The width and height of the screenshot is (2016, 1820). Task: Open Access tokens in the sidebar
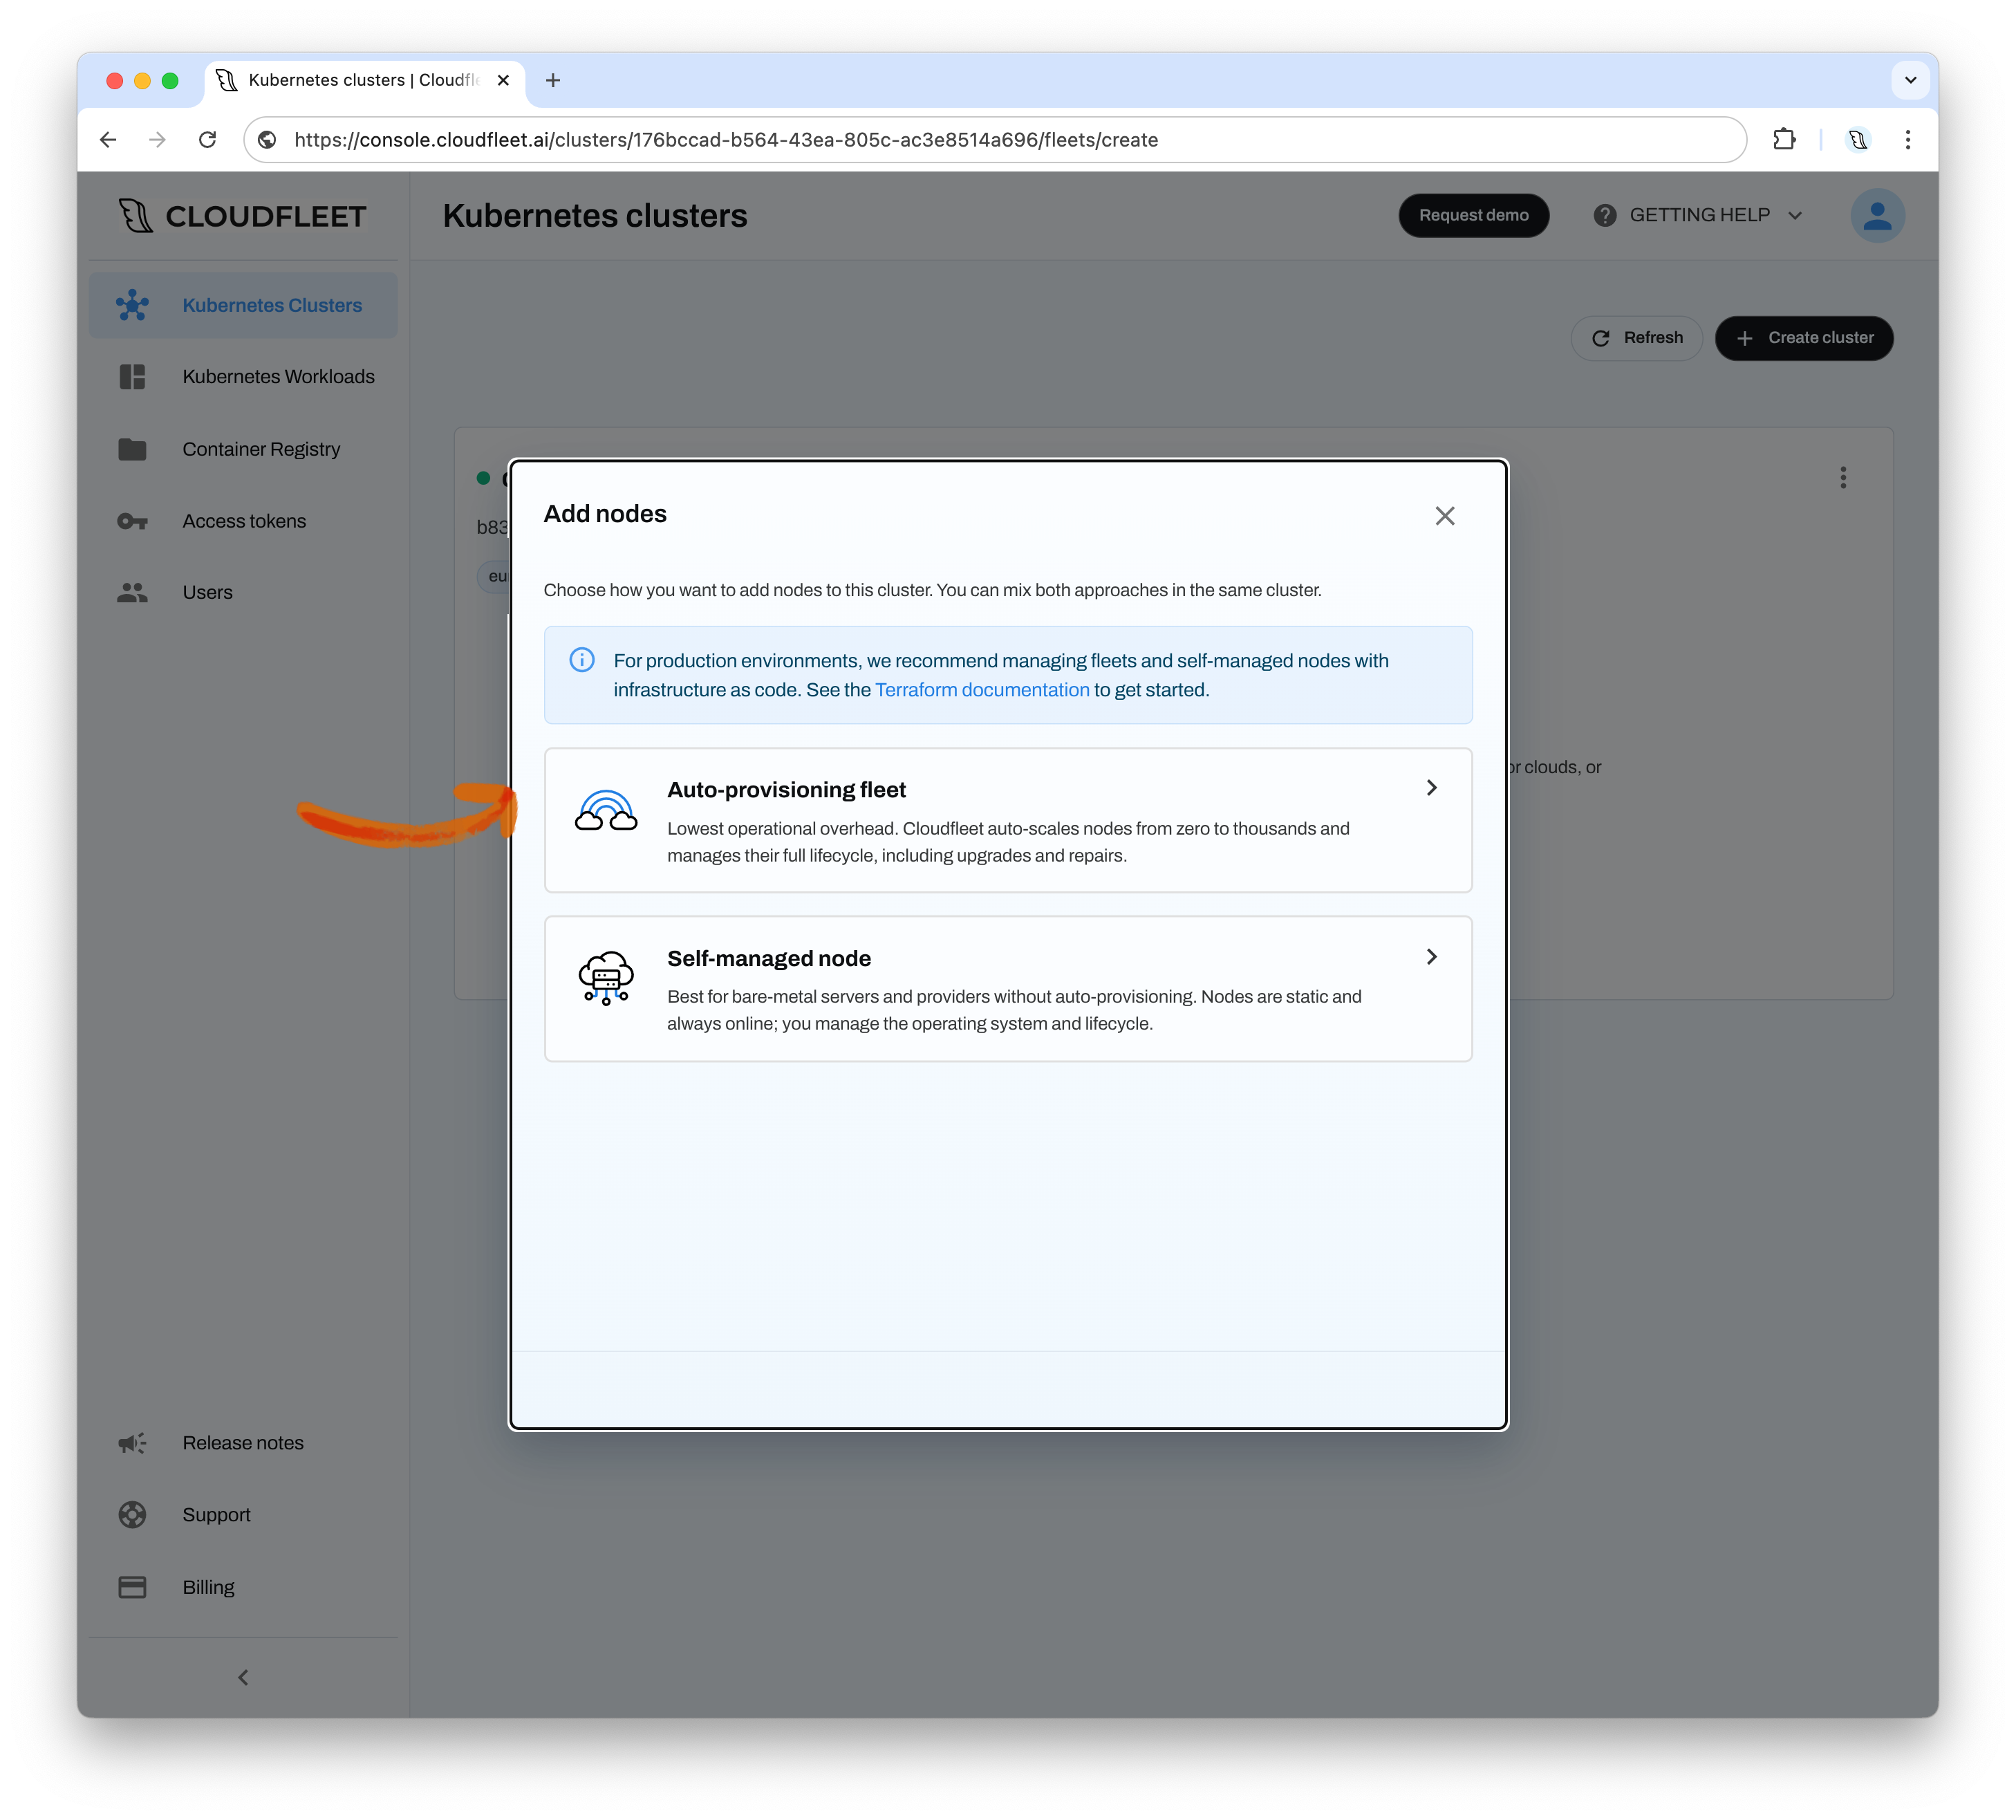243,521
